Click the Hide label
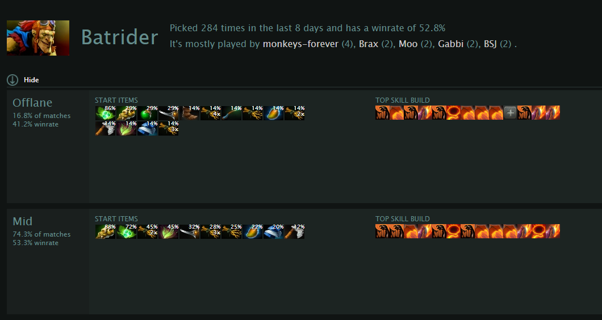The image size is (602, 320). (x=31, y=80)
